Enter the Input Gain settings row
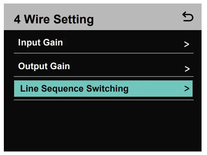The image size is (207, 155). [x=103, y=43]
